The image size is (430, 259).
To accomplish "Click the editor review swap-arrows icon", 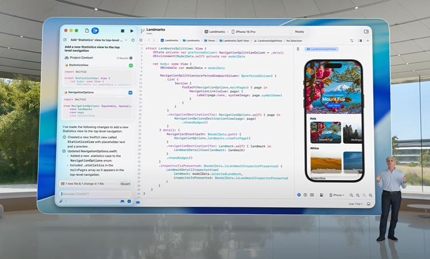I will point(351,41).
